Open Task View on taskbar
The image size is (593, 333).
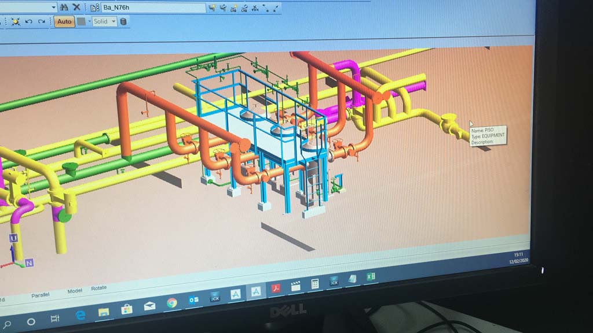[x=55, y=319]
